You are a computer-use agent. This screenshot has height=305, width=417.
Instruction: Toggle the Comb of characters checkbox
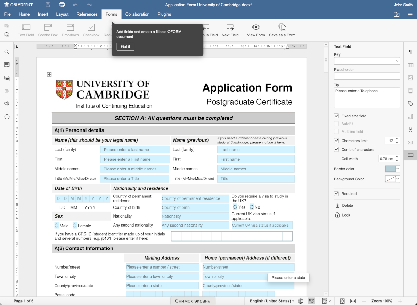pyautogui.click(x=336, y=150)
